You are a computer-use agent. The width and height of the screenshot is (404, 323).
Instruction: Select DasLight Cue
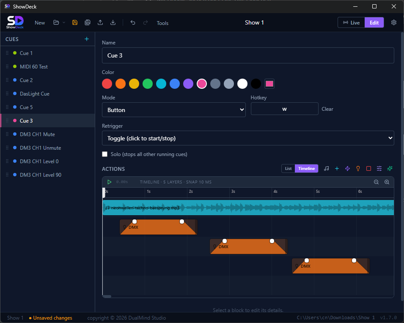pos(48,93)
